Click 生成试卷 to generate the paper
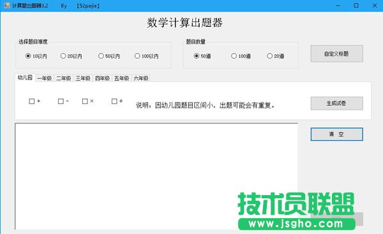The image size is (383, 234). coord(336,103)
